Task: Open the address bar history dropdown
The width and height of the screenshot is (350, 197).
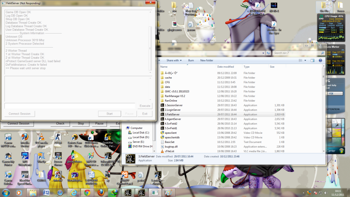Action: click(263, 53)
